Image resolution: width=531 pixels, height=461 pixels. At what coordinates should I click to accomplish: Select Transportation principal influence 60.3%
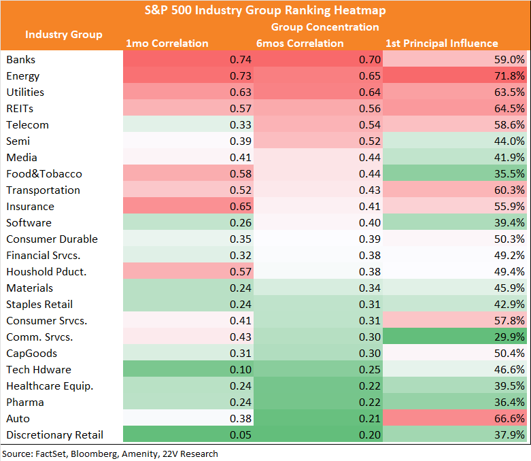pyautogui.click(x=509, y=190)
